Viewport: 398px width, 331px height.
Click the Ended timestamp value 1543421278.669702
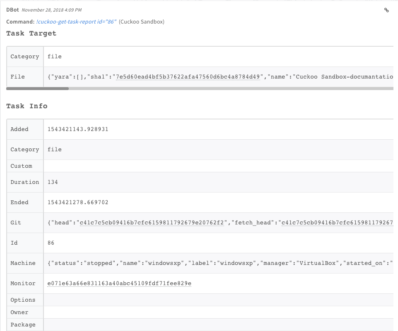click(78, 202)
